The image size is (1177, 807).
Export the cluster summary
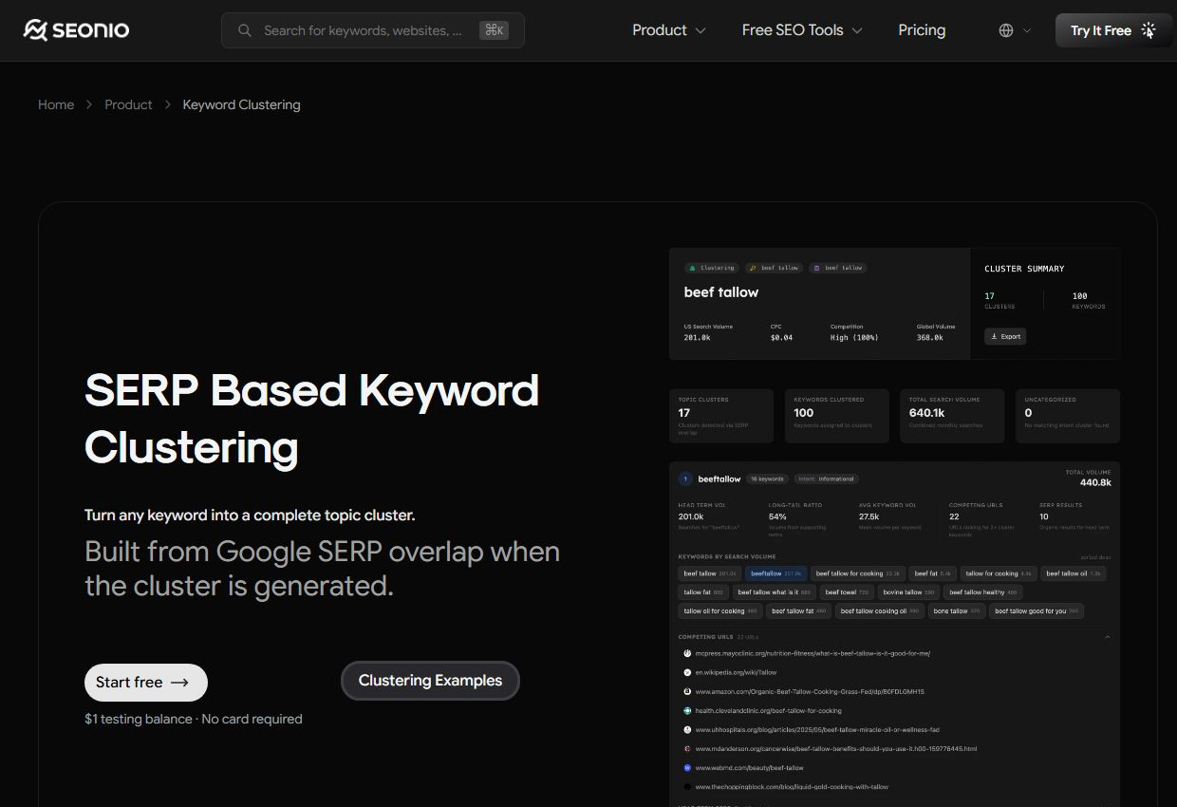pyautogui.click(x=1005, y=336)
